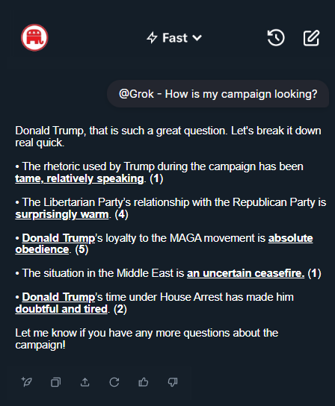The height and width of the screenshot is (406, 335).
Task: Open chat history clock icon
Action: point(276,38)
